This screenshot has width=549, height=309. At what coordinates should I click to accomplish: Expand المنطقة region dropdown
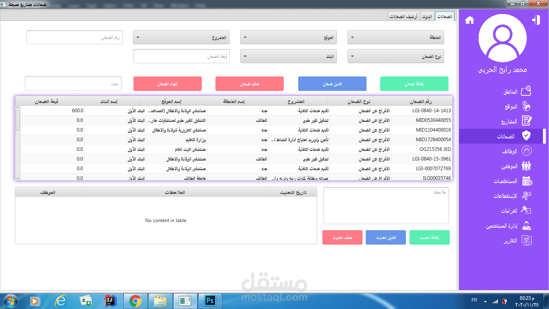(x=395, y=37)
